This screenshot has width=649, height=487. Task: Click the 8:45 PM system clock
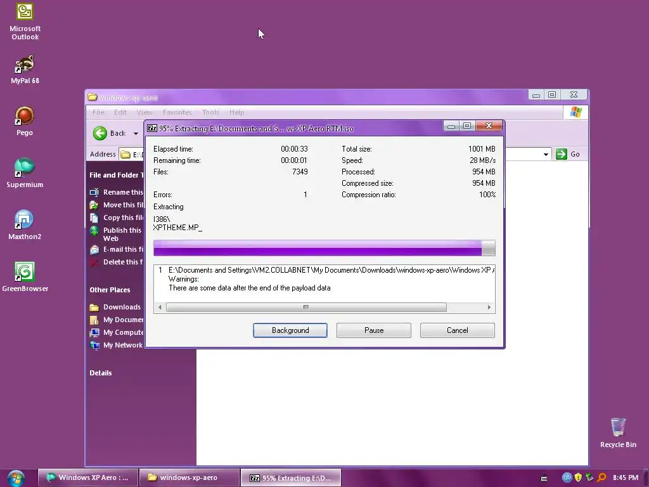tap(626, 478)
